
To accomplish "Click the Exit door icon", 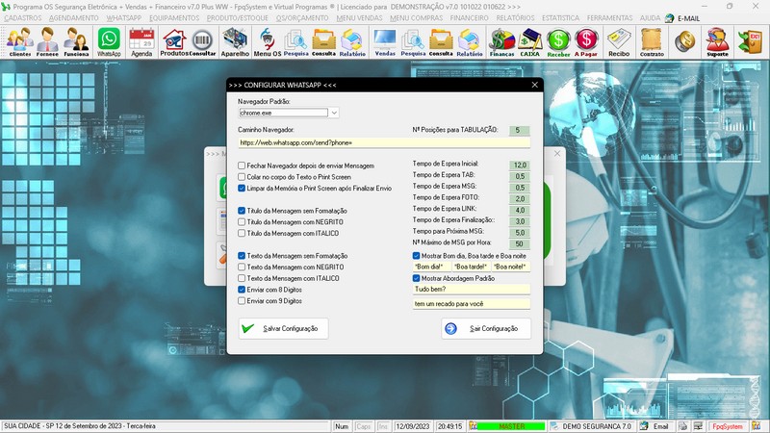I will [750, 41].
